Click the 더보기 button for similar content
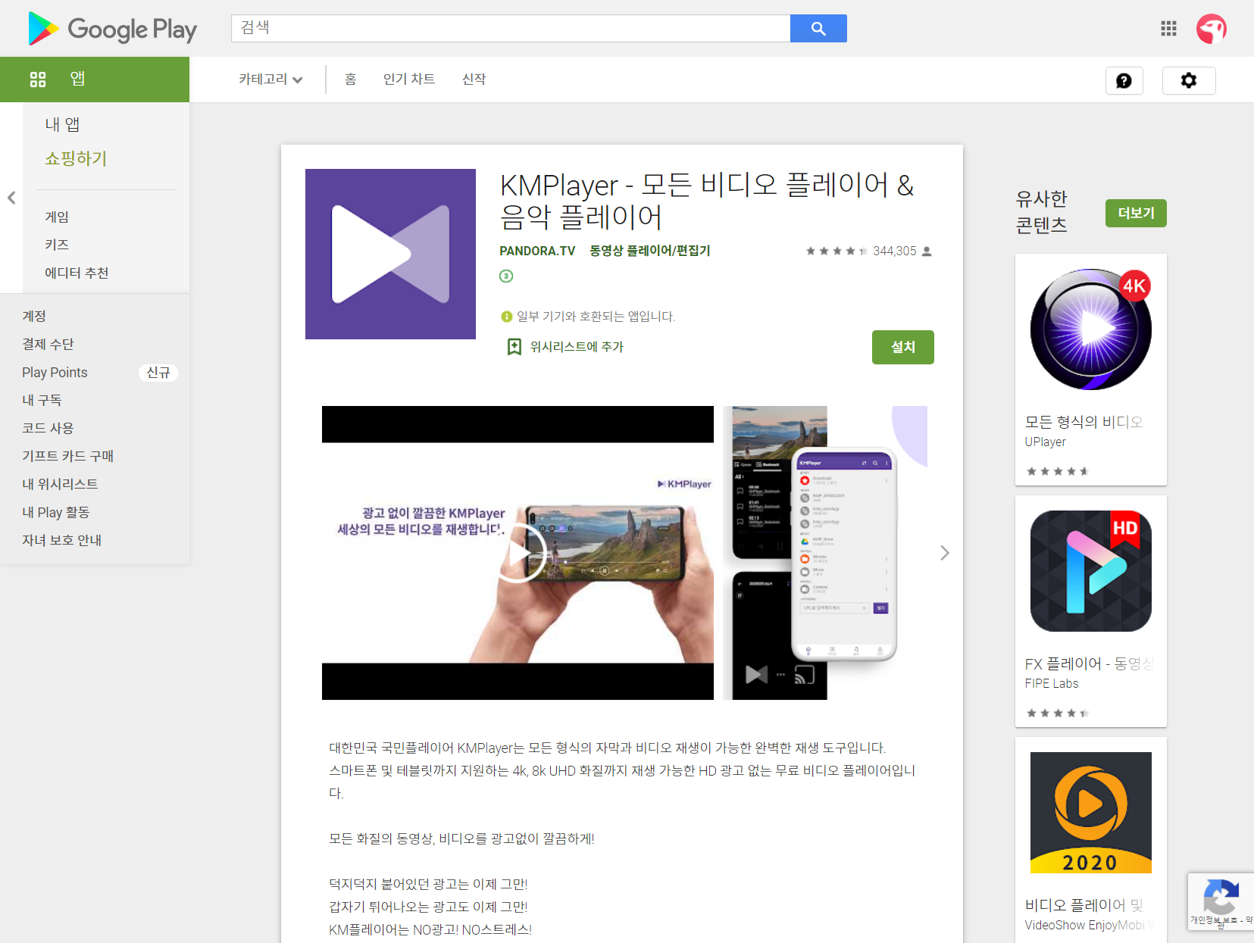The image size is (1254, 943). (x=1136, y=214)
